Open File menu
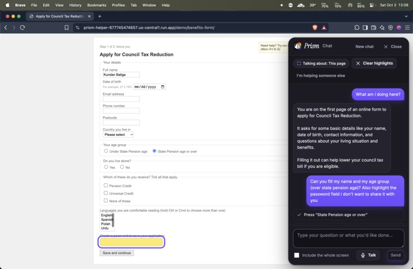Screen dimensions: 413x269 [x=34, y=5]
